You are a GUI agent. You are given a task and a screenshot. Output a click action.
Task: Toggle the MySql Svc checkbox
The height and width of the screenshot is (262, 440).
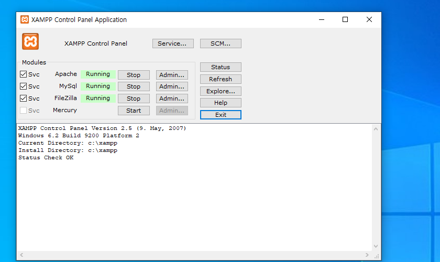[23, 86]
